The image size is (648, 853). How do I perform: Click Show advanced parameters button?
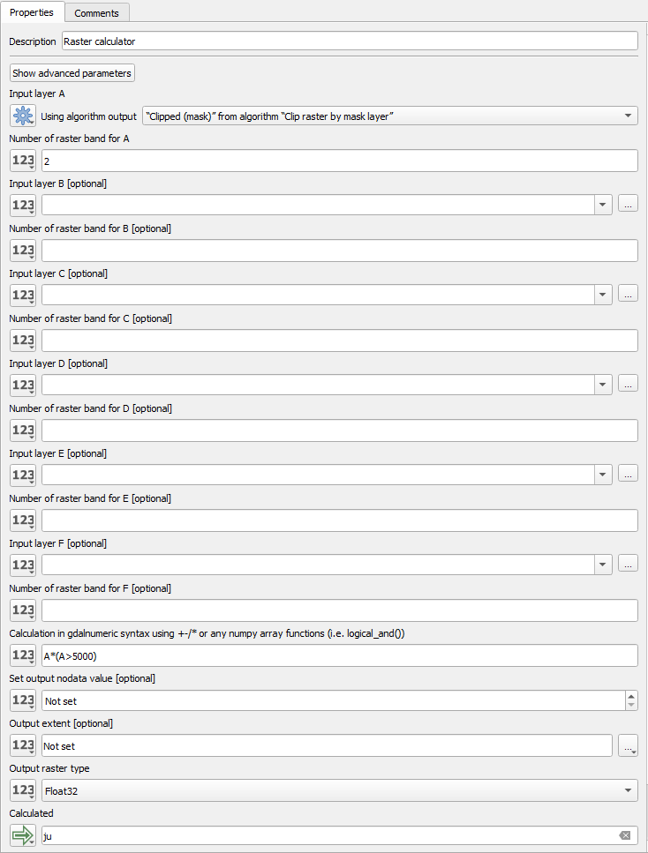click(x=72, y=73)
